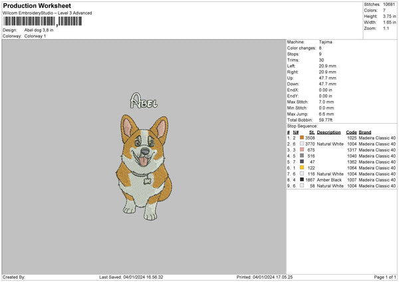Viewport: 399px width, 282px height.
Task: Select the Natural White swatch in stop 2
Action: (303, 143)
